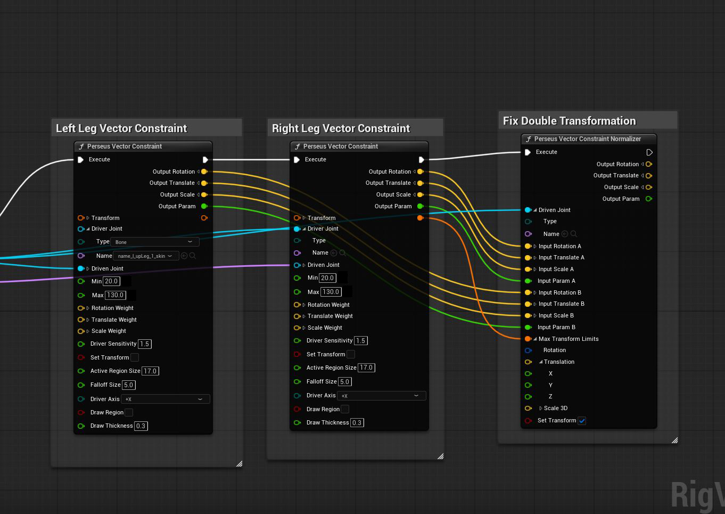Expand Rotation Weight on the Left Leg node
The image size is (725, 514).
(x=88, y=308)
